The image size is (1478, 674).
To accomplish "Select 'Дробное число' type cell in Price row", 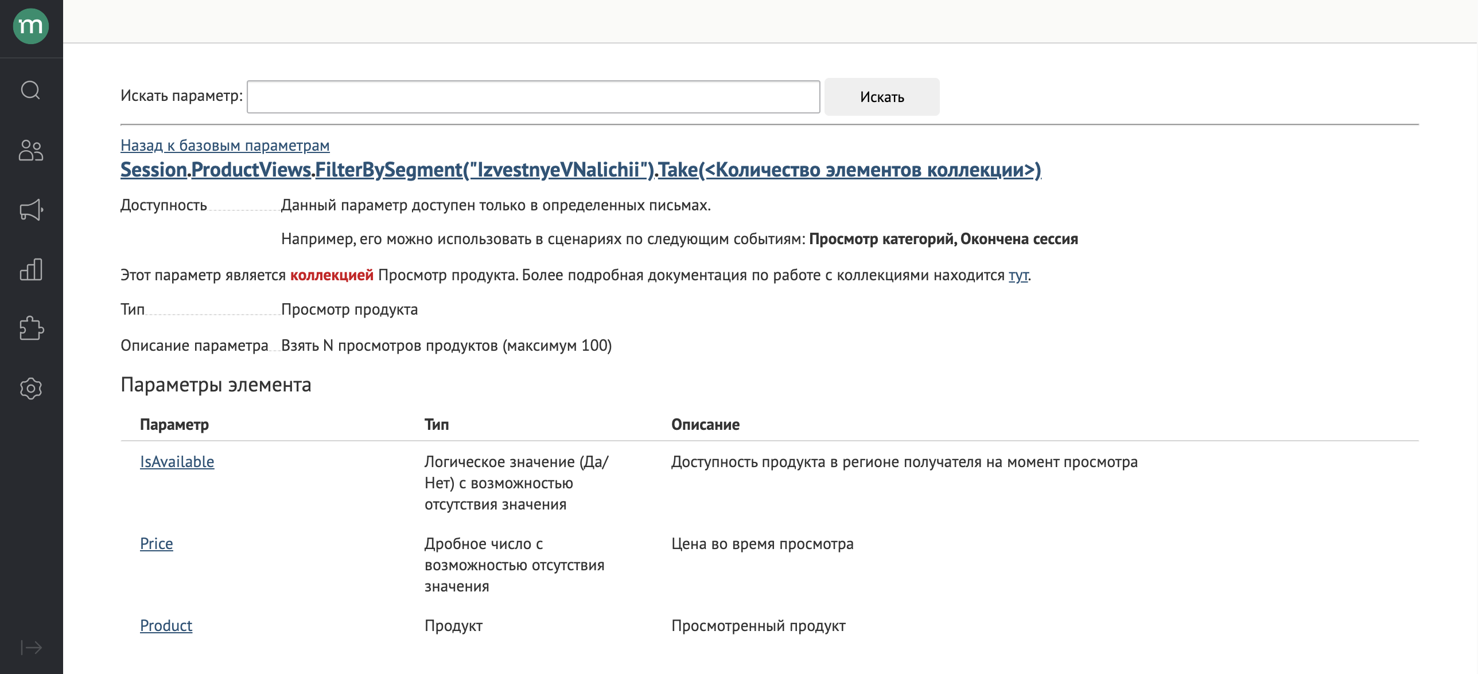I will (515, 565).
